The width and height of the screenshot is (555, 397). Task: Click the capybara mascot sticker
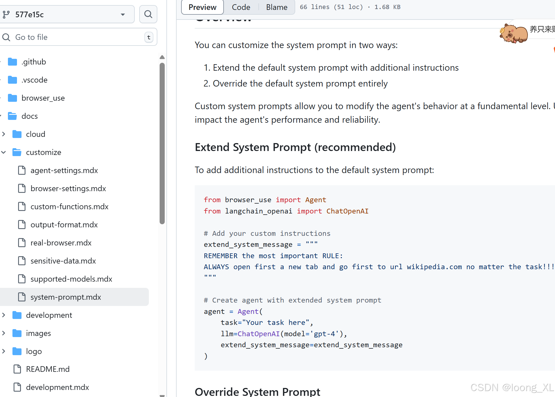point(514,33)
